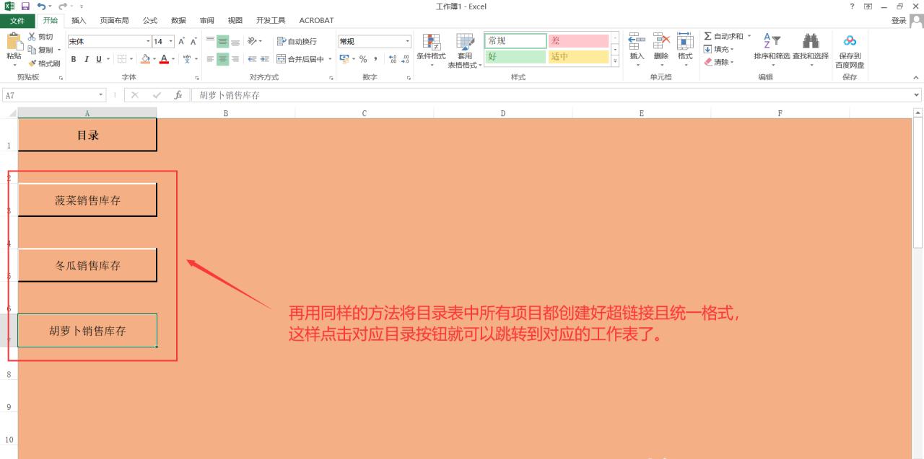Toggle top vertical alignment
Viewport: 924px width, 459px height.
(x=211, y=41)
